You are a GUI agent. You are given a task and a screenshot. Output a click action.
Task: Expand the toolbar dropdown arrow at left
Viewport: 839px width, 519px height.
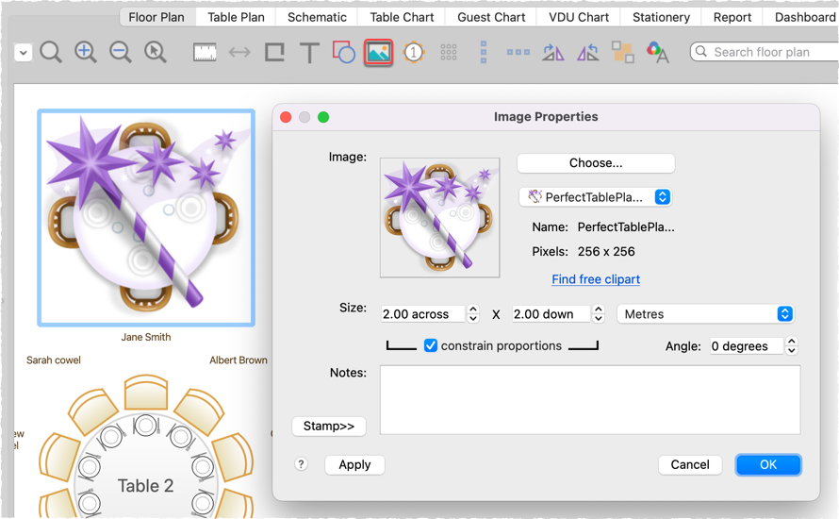(x=23, y=54)
